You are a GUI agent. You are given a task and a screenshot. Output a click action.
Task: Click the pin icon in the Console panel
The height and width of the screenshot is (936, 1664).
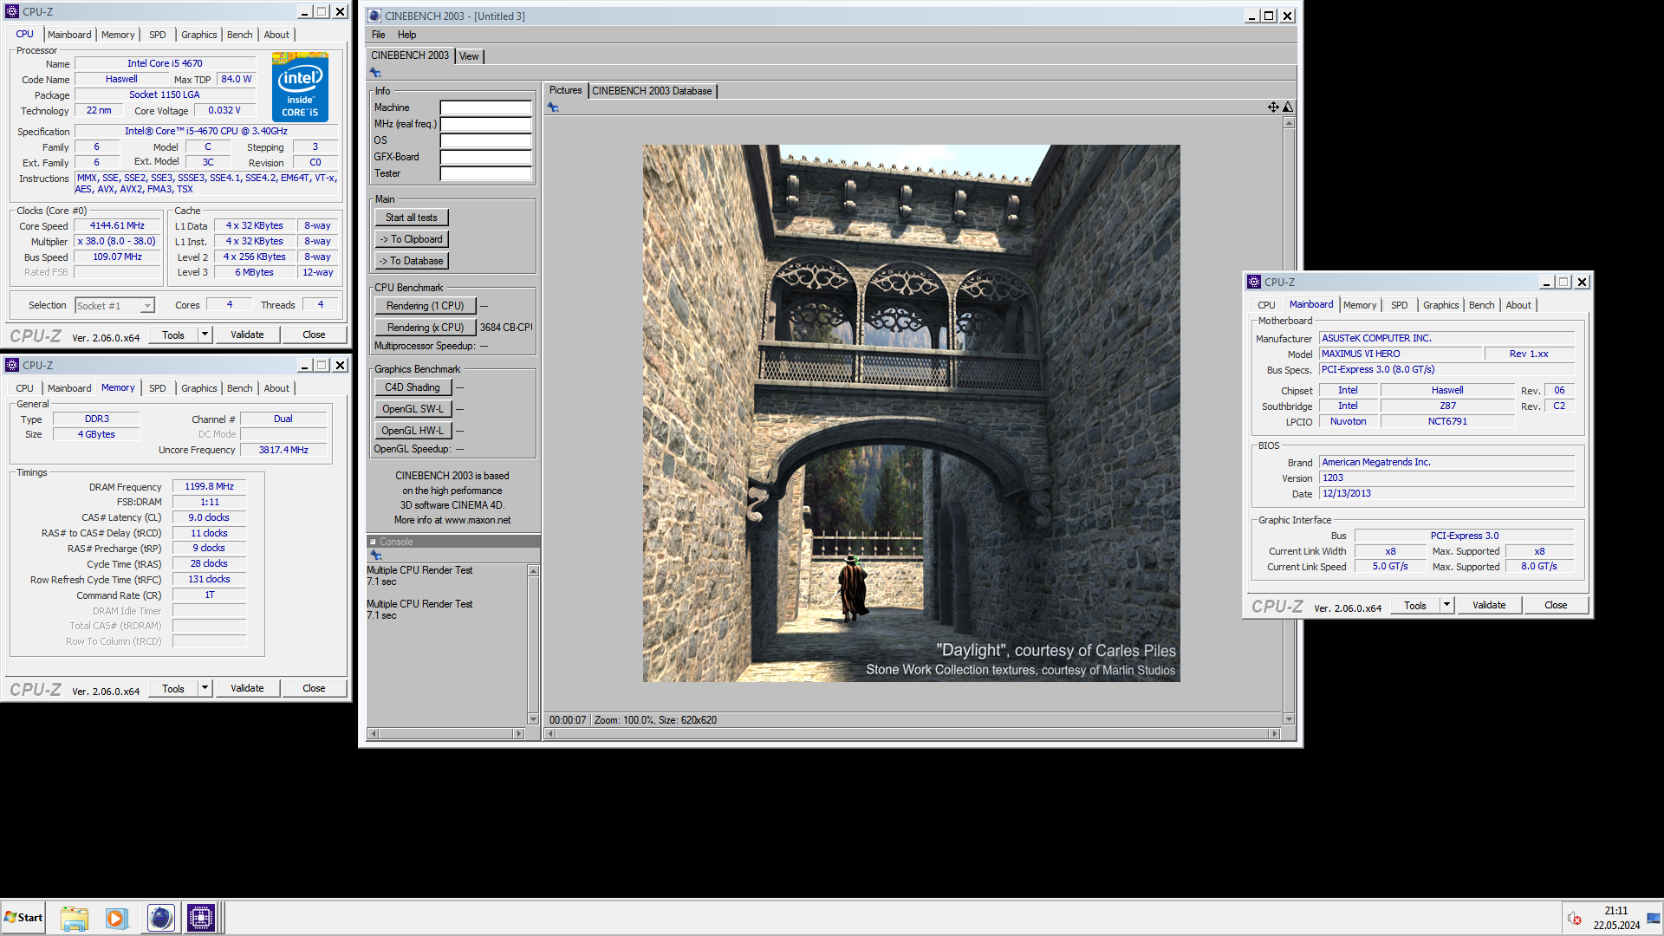pyautogui.click(x=375, y=555)
